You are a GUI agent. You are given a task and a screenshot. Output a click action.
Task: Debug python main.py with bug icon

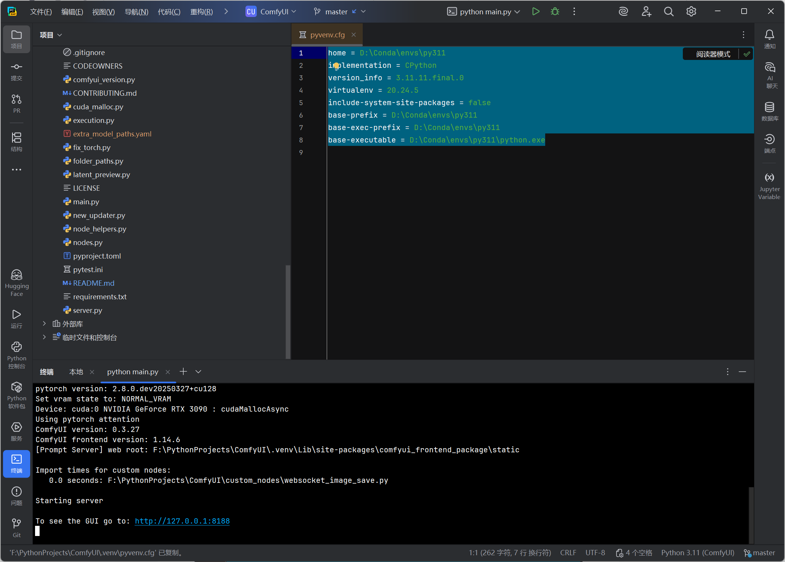555,12
